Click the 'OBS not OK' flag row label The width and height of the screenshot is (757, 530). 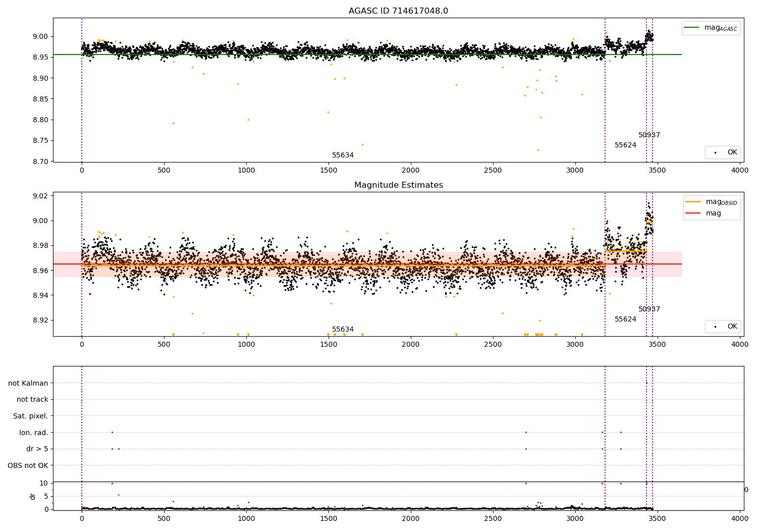(28, 466)
